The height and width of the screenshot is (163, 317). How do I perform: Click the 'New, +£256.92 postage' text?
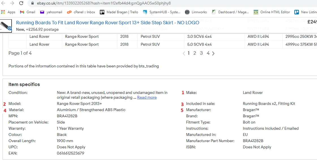37,29
